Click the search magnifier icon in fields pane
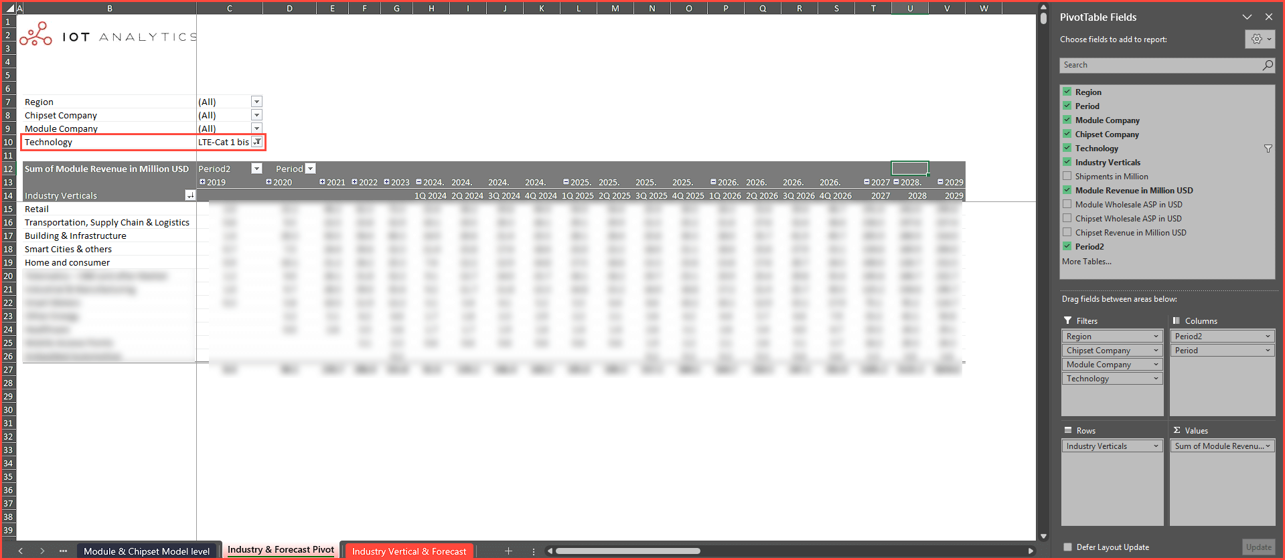 [1267, 65]
